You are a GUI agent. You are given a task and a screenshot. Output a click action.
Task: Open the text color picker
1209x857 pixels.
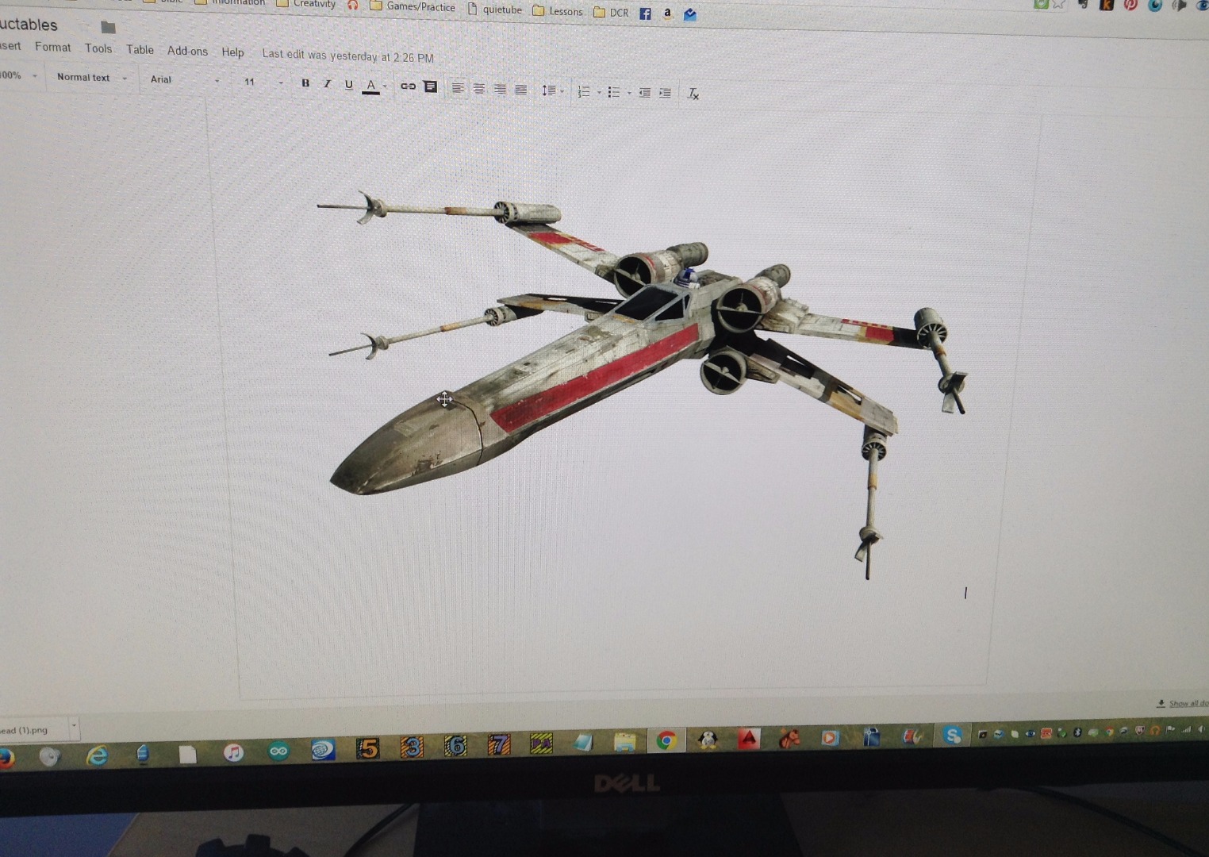(x=371, y=85)
